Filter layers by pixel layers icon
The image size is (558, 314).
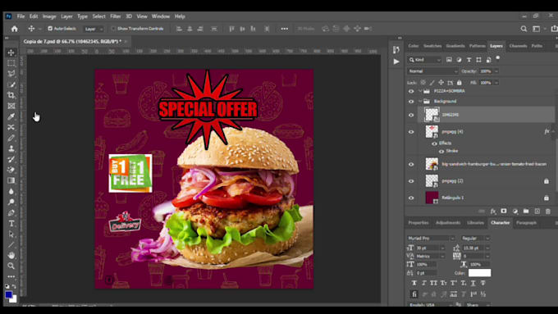[x=449, y=60]
